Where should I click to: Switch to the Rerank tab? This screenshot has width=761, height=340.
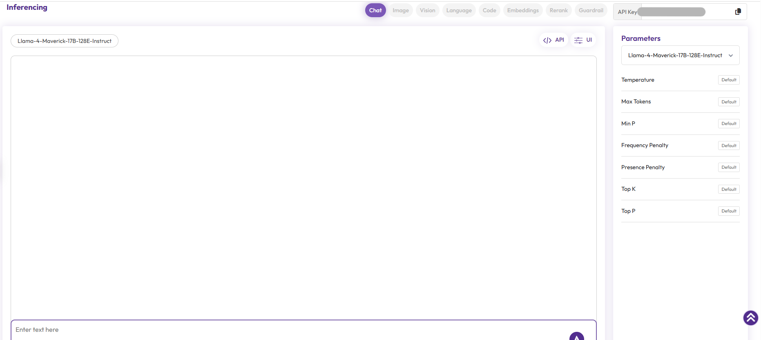tap(558, 11)
